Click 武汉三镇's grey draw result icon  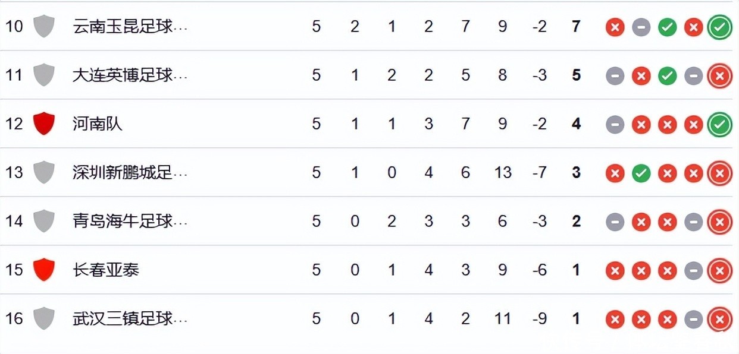[693, 320]
